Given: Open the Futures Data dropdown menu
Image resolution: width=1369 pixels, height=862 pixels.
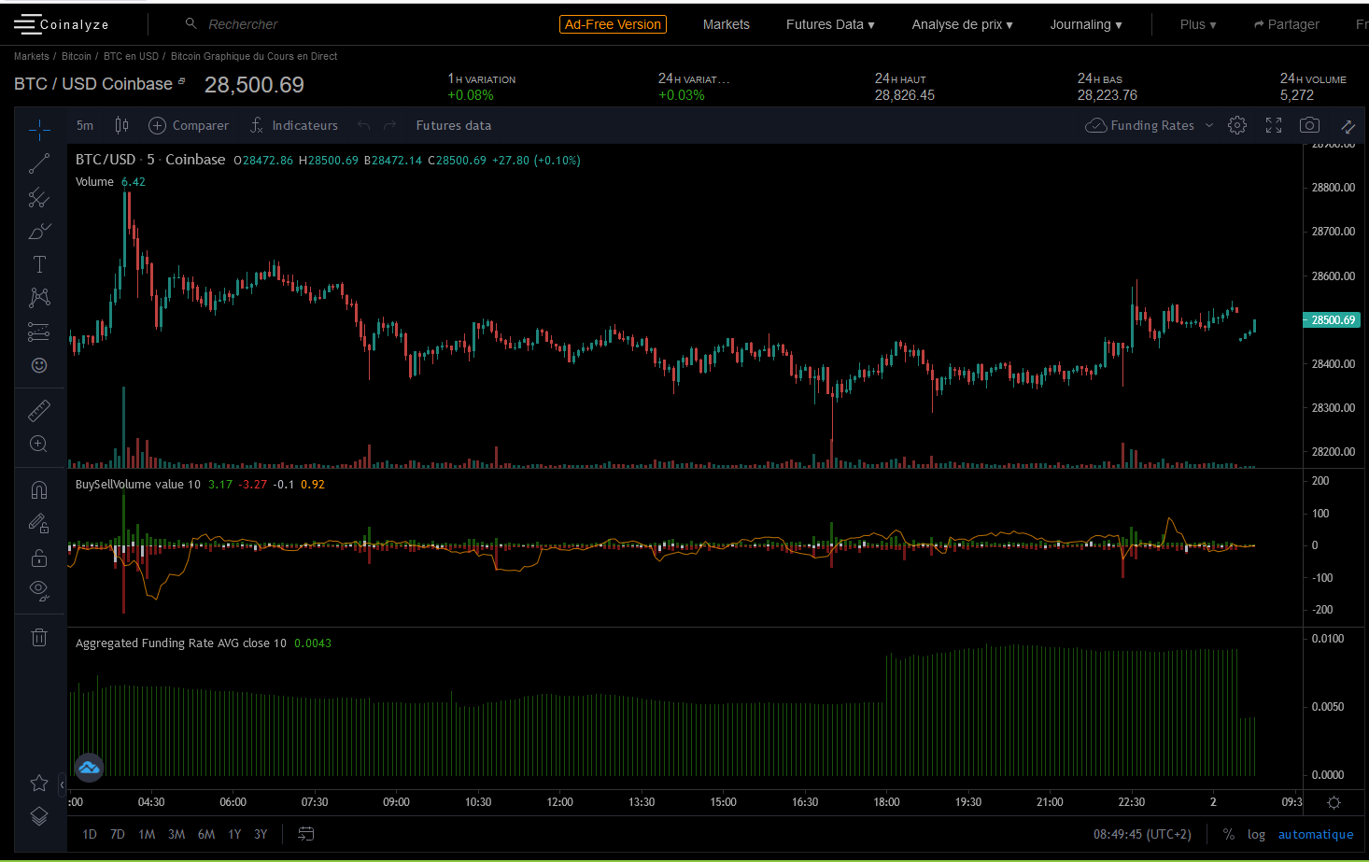Looking at the screenshot, I should tap(830, 24).
